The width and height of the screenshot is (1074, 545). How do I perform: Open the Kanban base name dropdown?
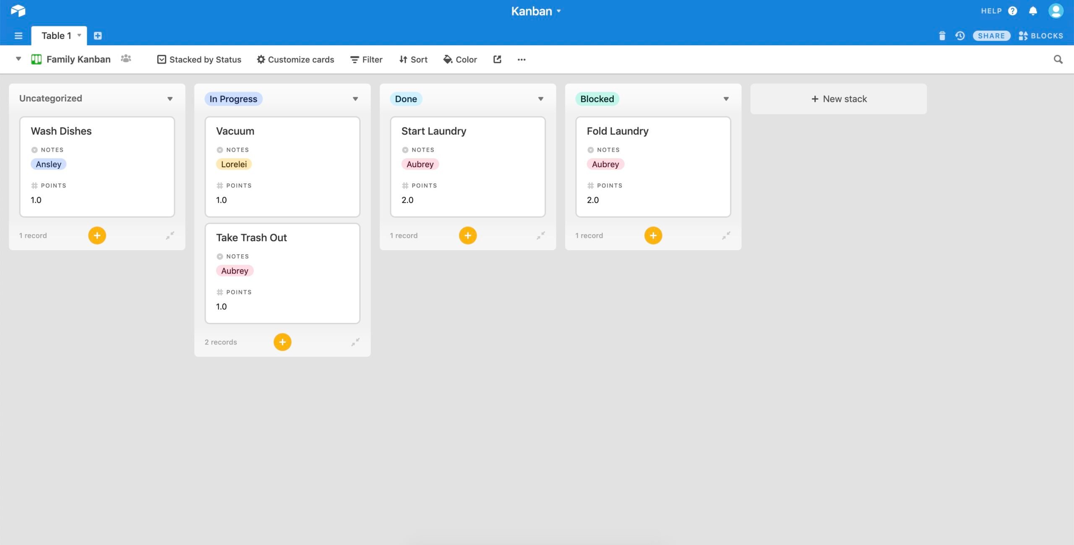point(558,11)
